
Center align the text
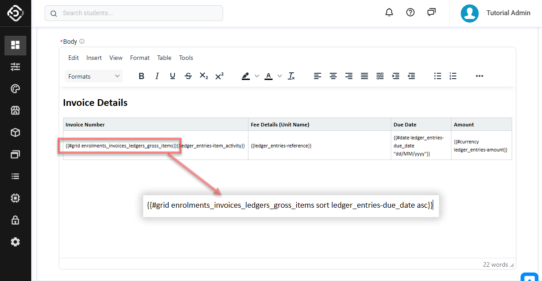point(333,76)
